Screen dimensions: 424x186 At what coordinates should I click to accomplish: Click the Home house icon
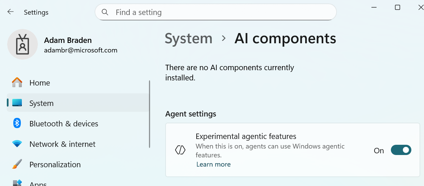(x=17, y=83)
